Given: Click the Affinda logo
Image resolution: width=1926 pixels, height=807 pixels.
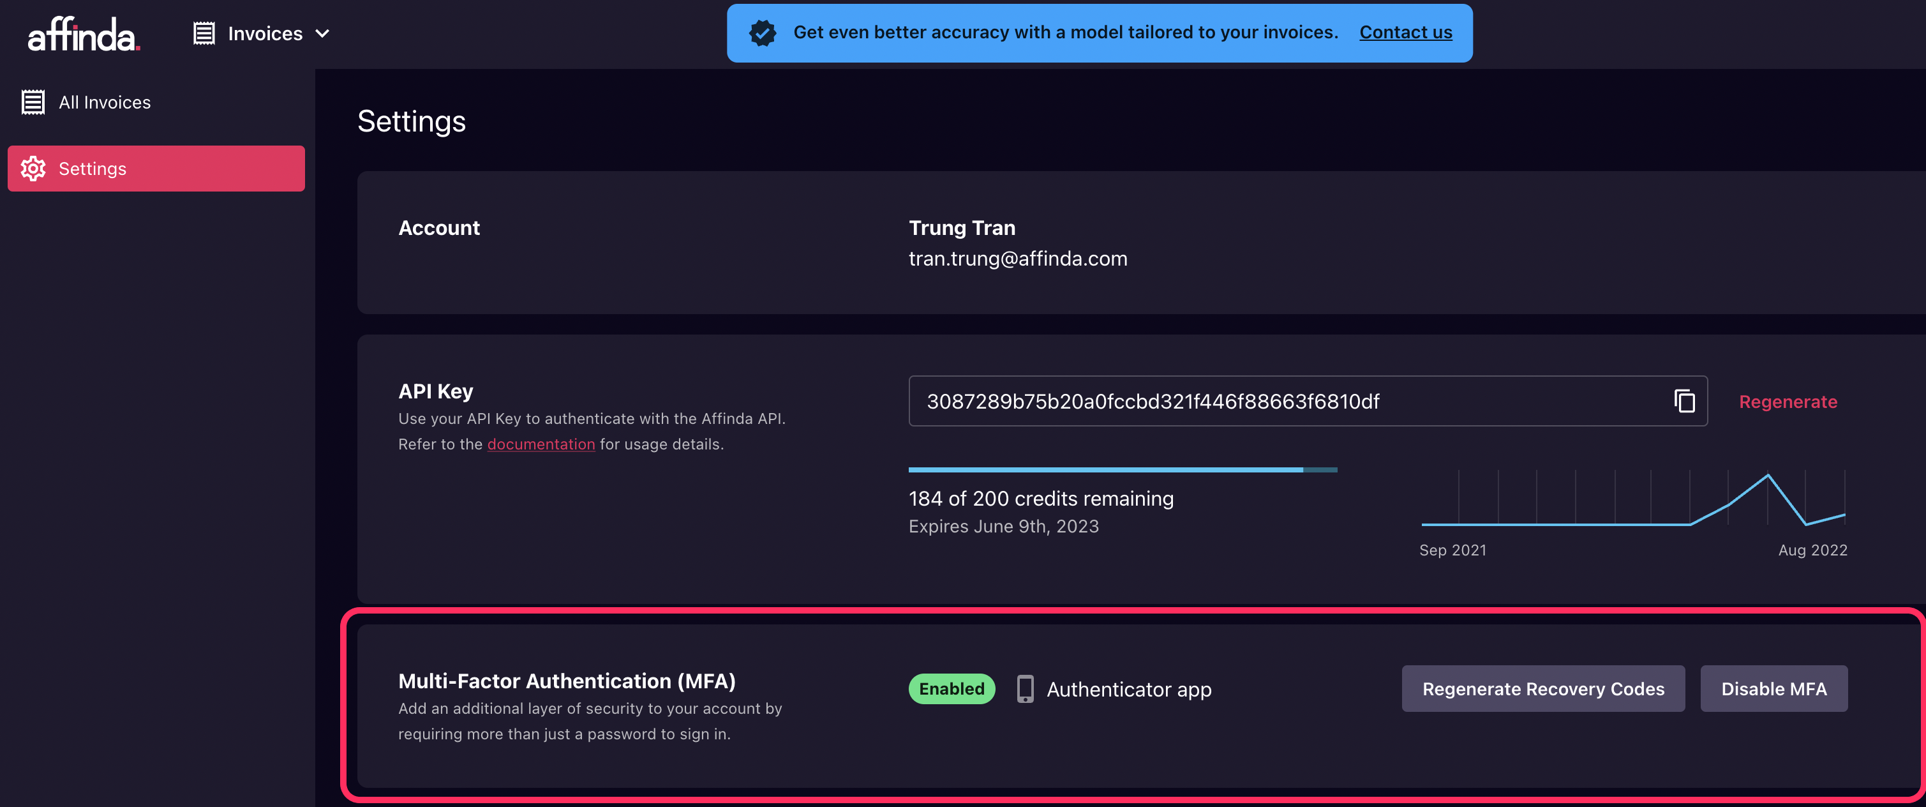Looking at the screenshot, I should [x=84, y=34].
